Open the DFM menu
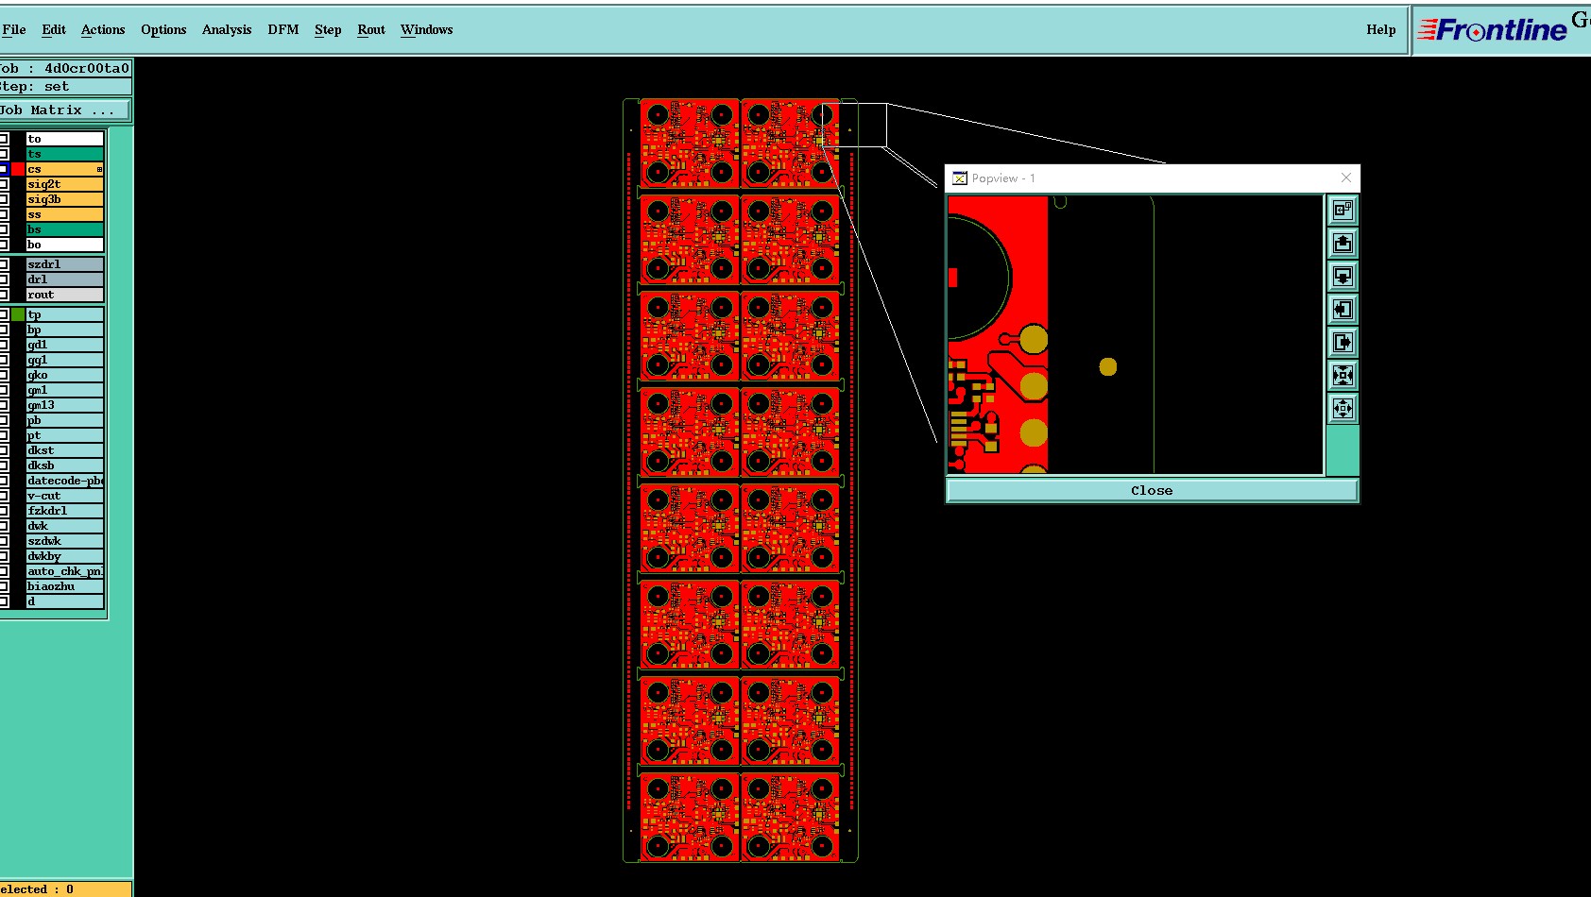This screenshot has width=1591, height=897. click(283, 29)
